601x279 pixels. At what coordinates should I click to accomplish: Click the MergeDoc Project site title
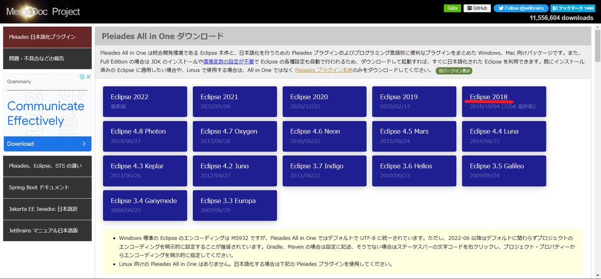tap(43, 11)
